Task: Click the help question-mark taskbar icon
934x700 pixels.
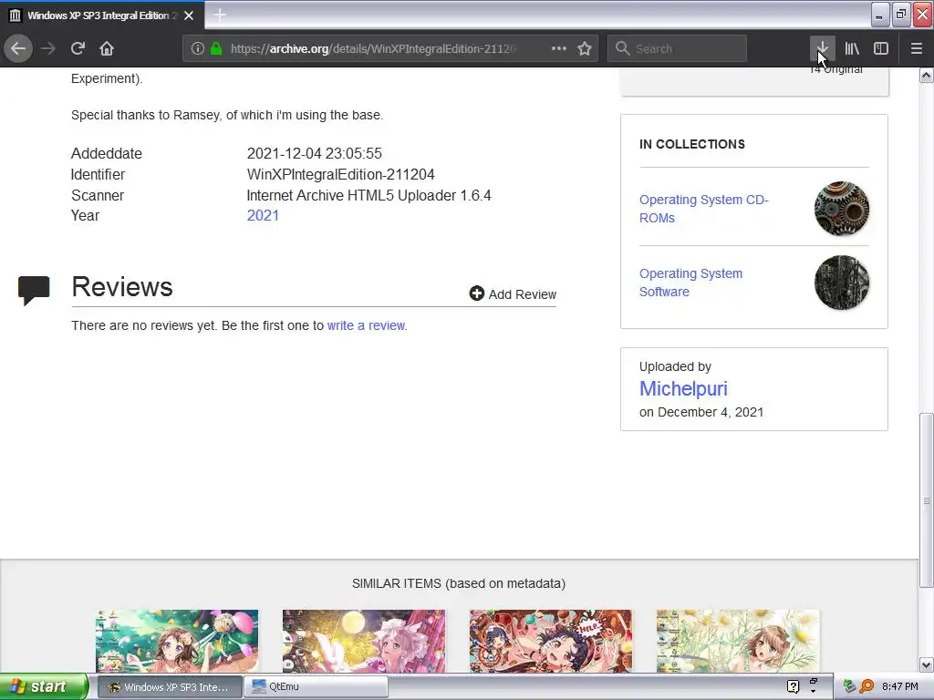Action: 793,686
